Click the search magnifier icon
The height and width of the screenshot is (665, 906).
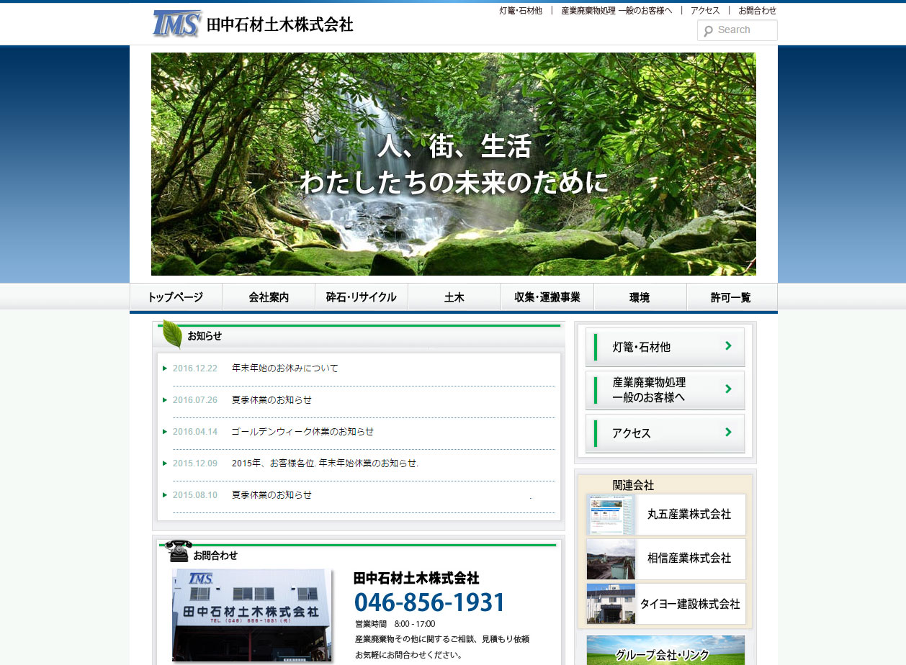(x=708, y=30)
